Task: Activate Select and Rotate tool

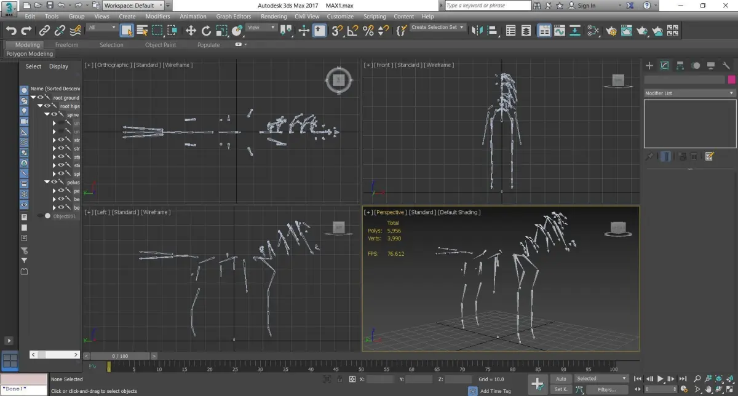Action: (206, 30)
